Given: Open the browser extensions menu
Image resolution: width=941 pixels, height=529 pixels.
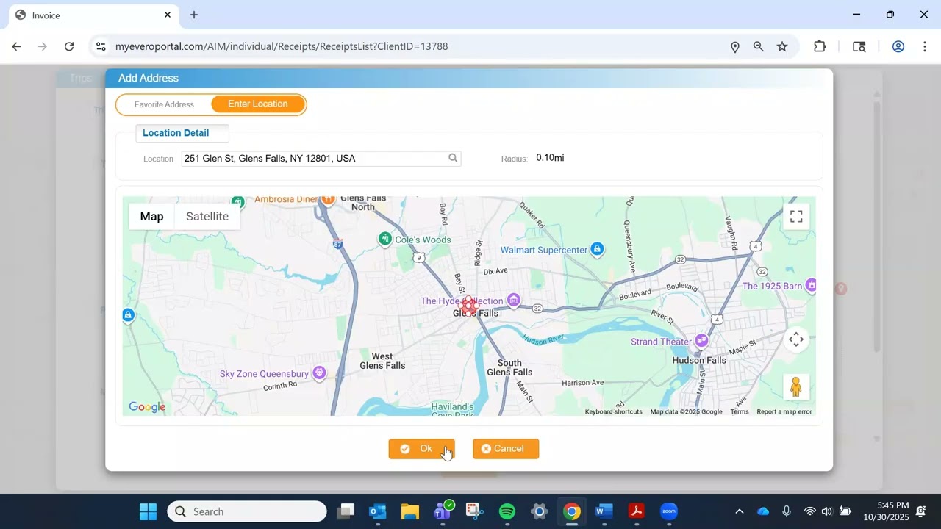Looking at the screenshot, I should pos(820,46).
